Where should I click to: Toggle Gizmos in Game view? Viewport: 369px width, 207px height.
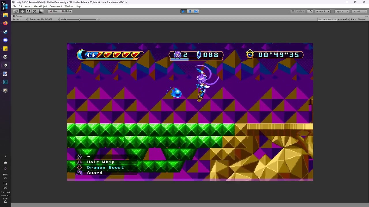pyautogui.click(x=361, y=19)
